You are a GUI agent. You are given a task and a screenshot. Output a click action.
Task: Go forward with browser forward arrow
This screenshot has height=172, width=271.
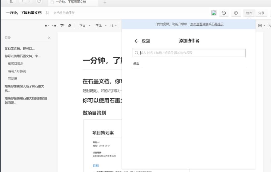[29, 2]
